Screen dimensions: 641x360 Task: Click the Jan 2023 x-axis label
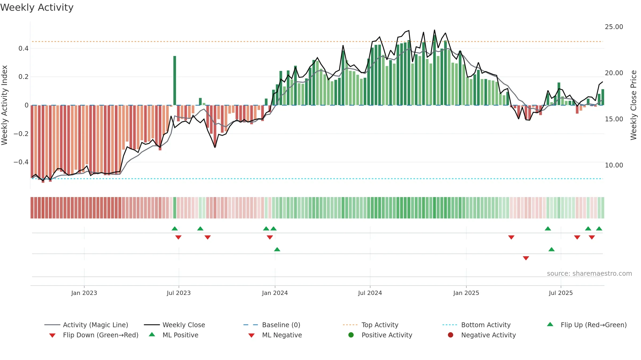coord(84,293)
